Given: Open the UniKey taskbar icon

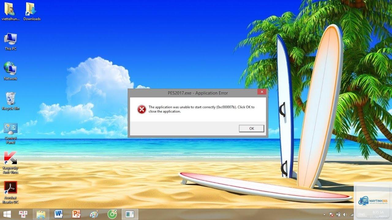Looking at the screenshot, I should pos(23,214).
